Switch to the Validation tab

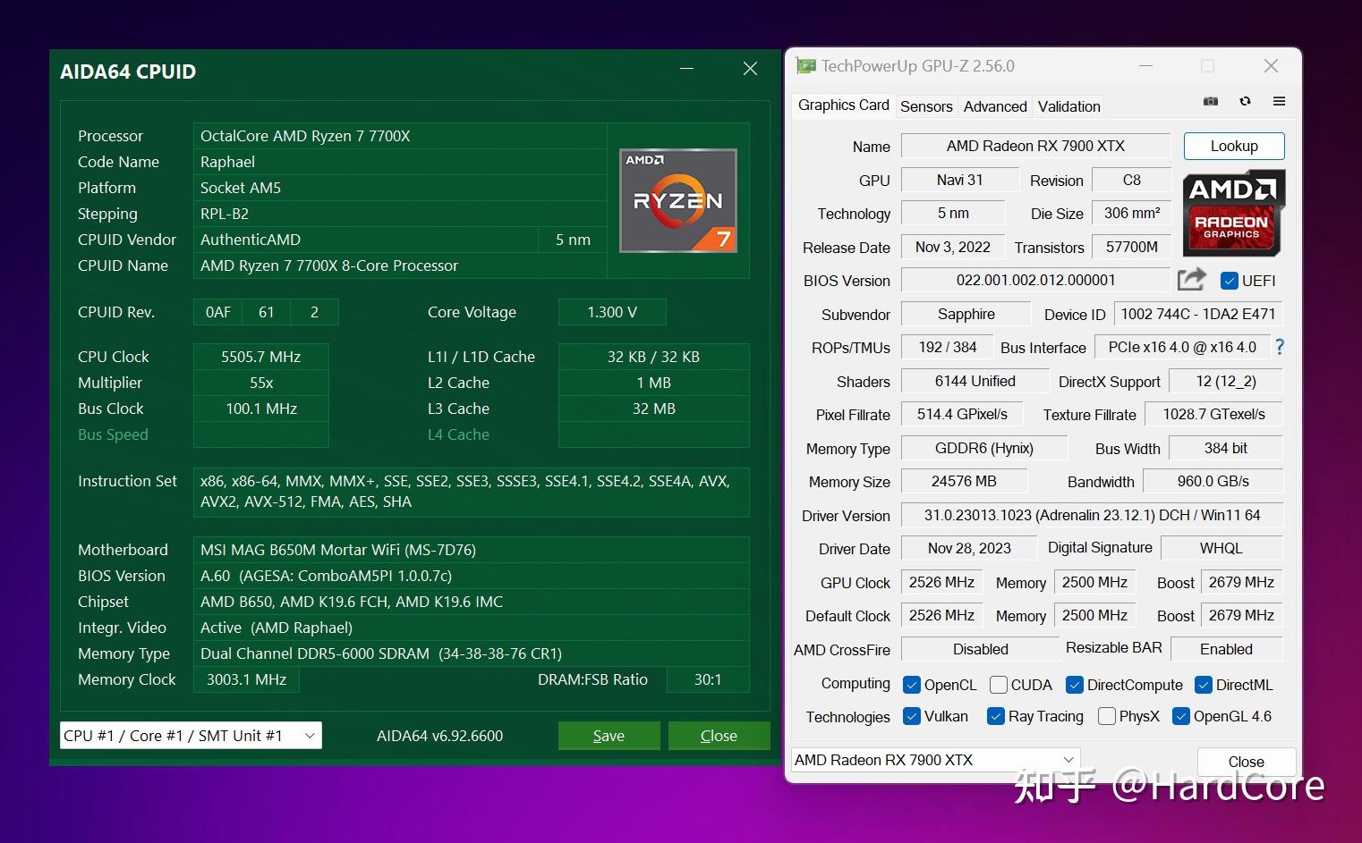tap(1068, 106)
